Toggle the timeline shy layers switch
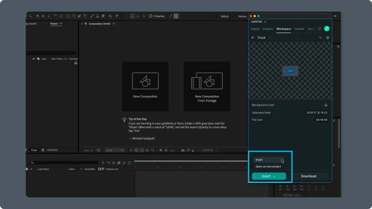Image resolution: width=372 pixels, height=209 pixels. [113, 163]
